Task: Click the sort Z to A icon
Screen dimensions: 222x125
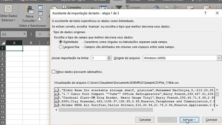Action: 103,8
